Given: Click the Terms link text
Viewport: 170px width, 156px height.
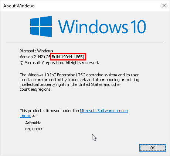Looking at the screenshot, I should point(25,115).
